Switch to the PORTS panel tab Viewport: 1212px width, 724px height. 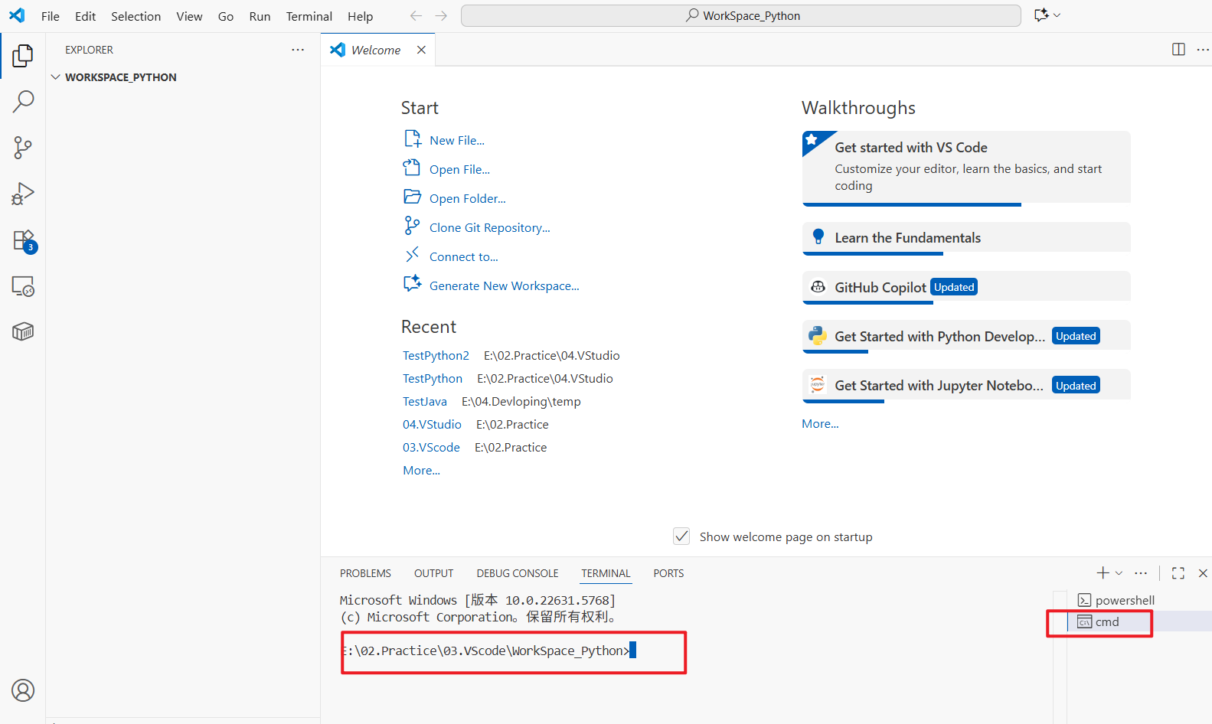point(668,573)
